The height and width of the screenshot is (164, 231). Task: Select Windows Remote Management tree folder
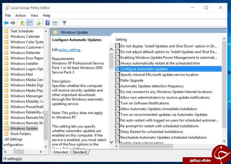click(x=27, y=117)
